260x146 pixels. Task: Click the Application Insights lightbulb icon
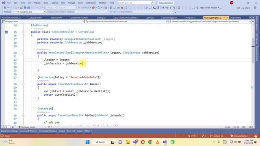tap(197, 8)
